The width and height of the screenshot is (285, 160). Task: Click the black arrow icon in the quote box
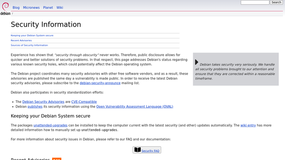(x=197, y=62)
